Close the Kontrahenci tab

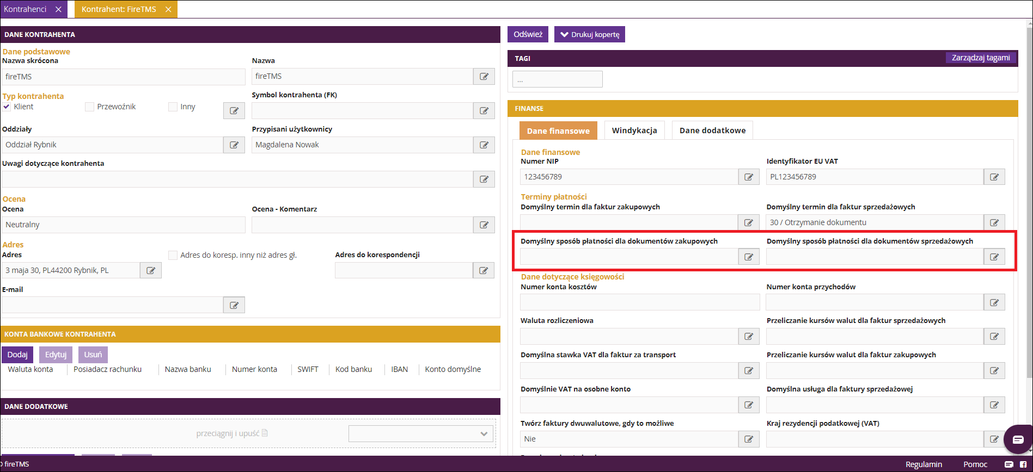click(x=58, y=9)
